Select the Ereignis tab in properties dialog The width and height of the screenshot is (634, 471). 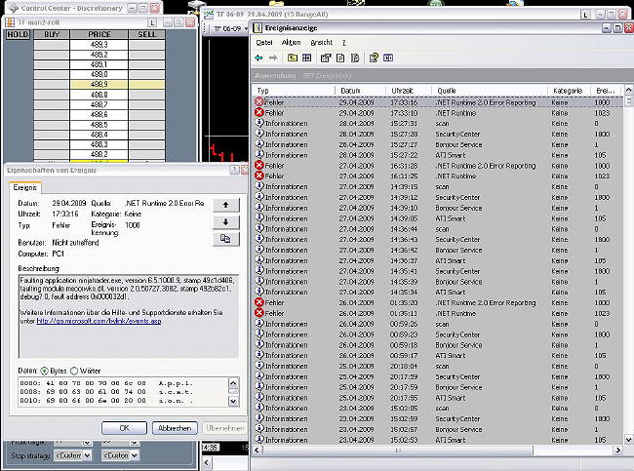coord(24,187)
